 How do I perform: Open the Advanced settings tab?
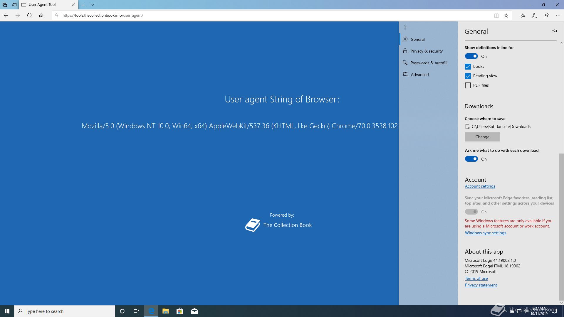click(x=419, y=75)
